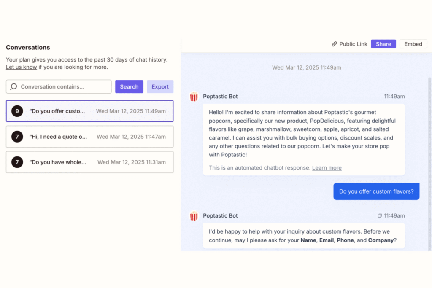
Task: Click the chat panel vertical scrollbar
Action: point(429,164)
